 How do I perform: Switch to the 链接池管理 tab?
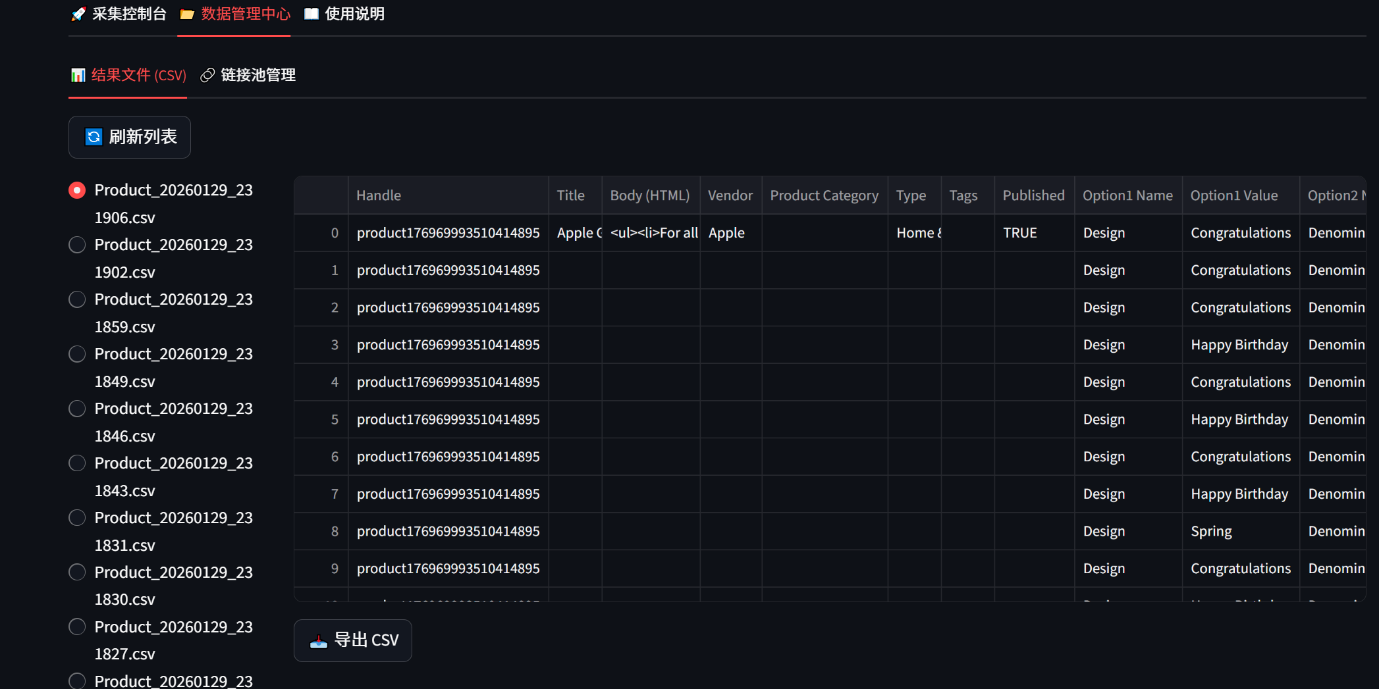click(257, 75)
